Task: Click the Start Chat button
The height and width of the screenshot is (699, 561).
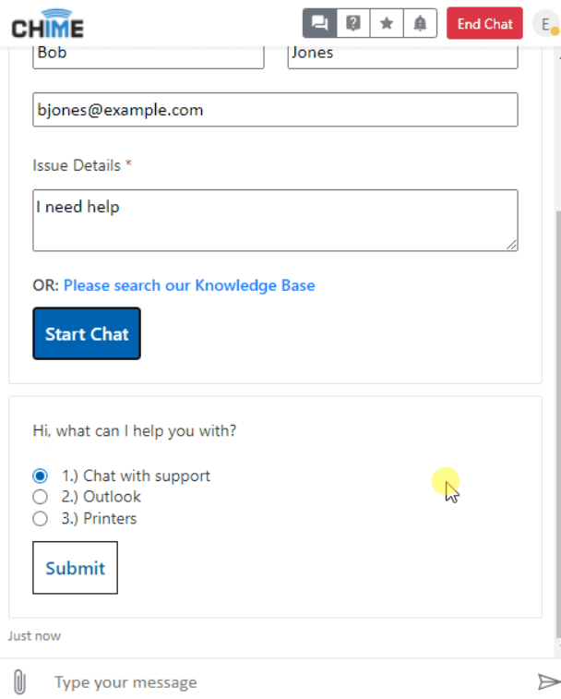Action: coord(87,333)
